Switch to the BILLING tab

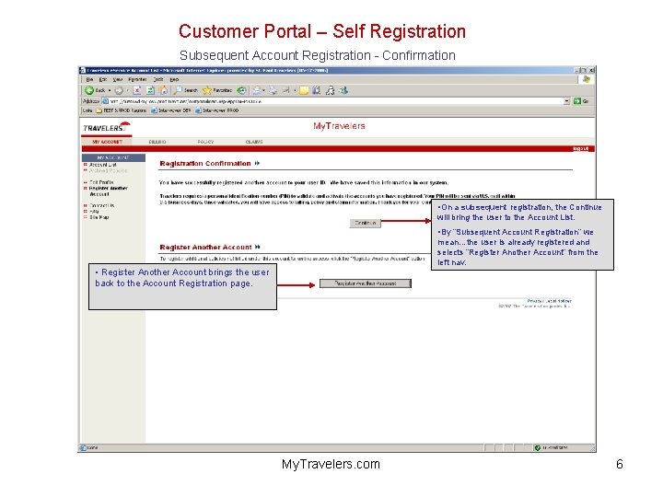(x=157, y=142)
